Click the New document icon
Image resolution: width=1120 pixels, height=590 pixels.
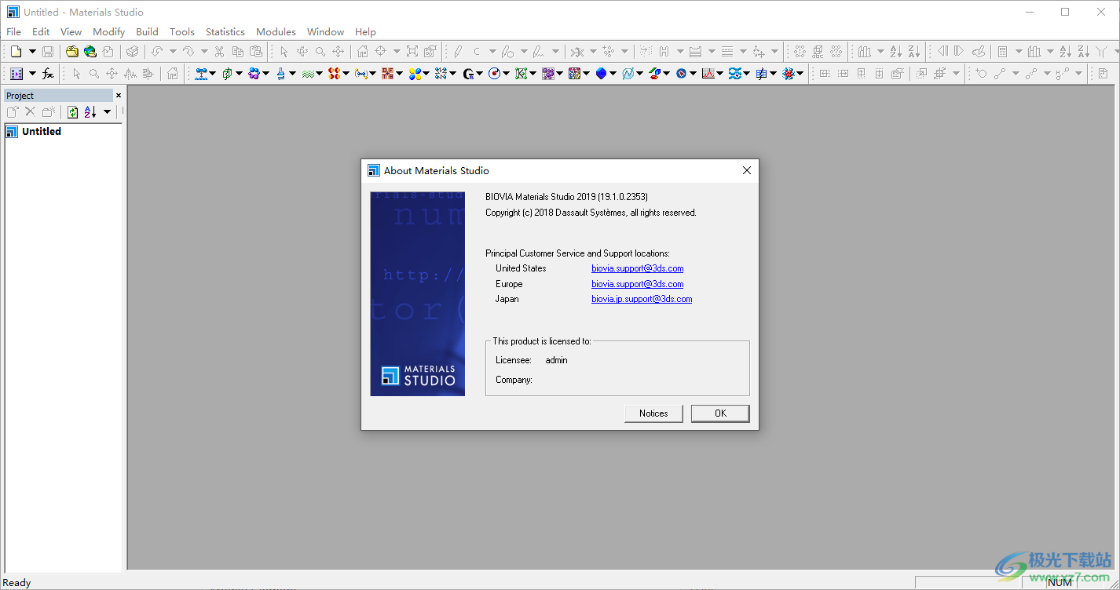point(16,52)
